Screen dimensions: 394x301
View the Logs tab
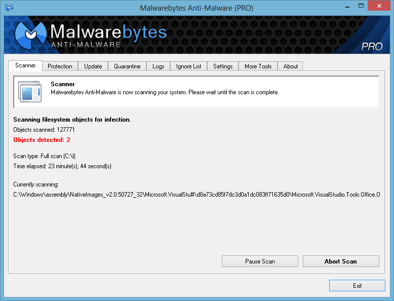159,66
